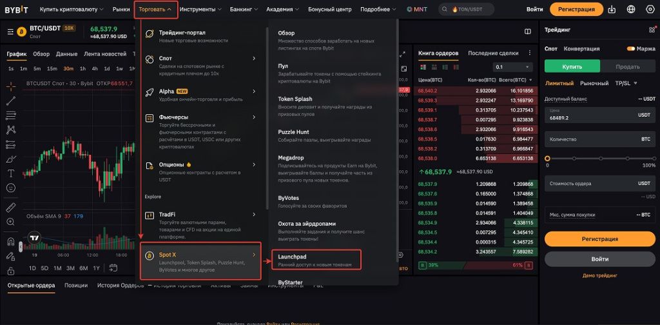
Task: Click the amount slider starting handle
Action: coord(547,159)
